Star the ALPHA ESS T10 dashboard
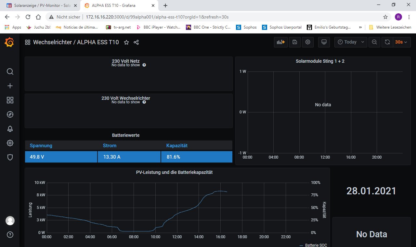 click(x=126, y=42)
